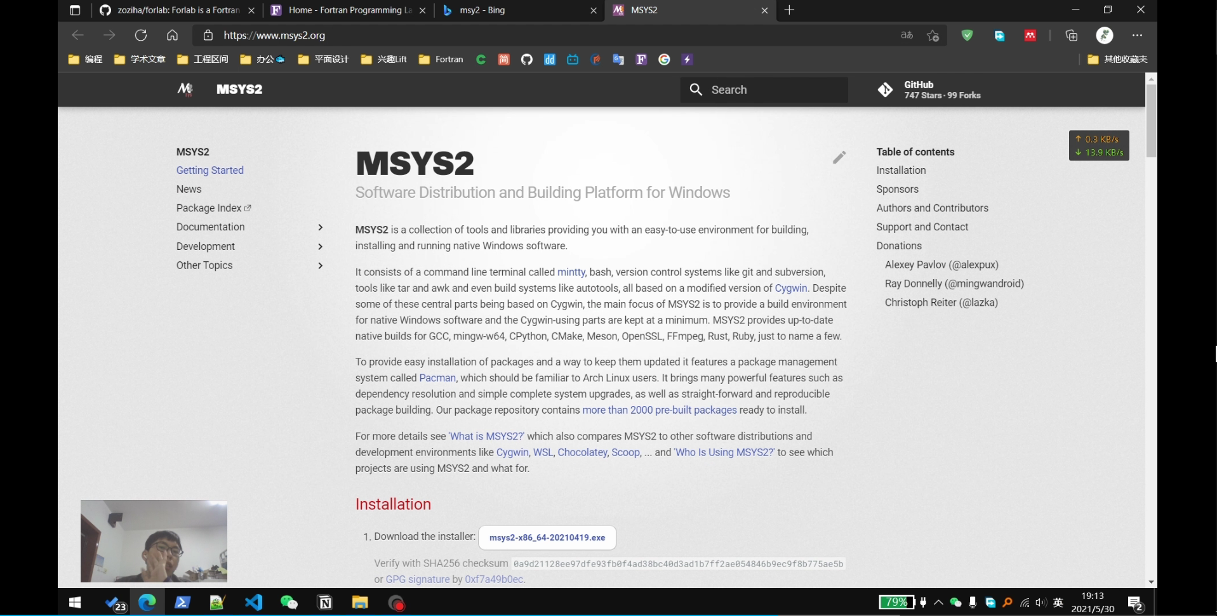Open the vertical tabs toggle icon
The height and width of the screenshot is (616, 1217).
pos(75,10)
